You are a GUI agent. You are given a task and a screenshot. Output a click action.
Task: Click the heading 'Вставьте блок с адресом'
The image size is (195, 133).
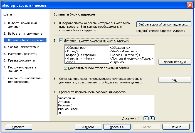click(x=74, y=14)
